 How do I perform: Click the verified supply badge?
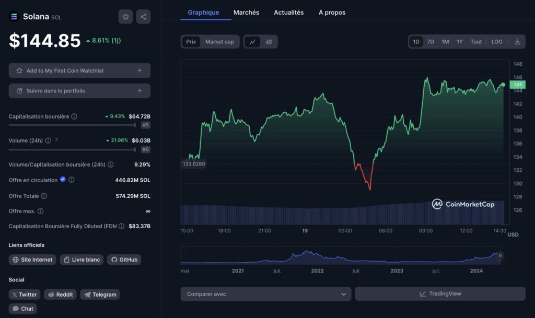pos(63,179)
